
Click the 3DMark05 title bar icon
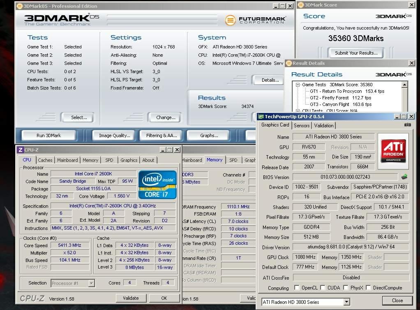(20, 6)
